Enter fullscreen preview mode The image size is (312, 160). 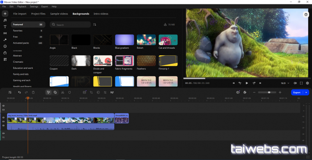pos(301,83)
